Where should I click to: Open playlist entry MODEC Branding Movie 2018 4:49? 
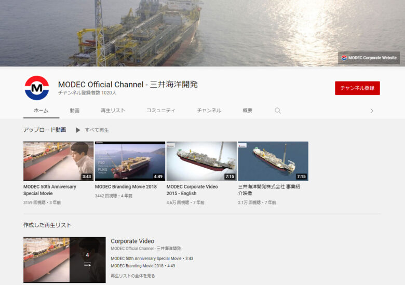143,266
